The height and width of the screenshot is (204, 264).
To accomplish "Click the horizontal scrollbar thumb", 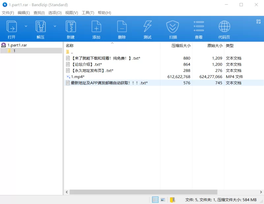I will point(144,192).
